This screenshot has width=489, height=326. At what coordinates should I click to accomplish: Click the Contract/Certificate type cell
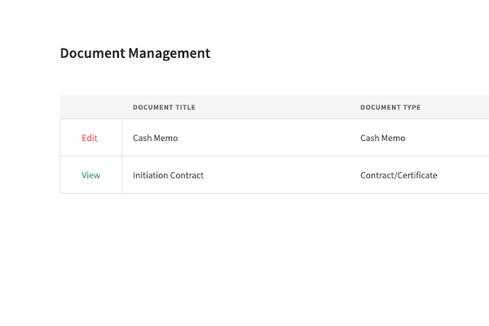399,175
